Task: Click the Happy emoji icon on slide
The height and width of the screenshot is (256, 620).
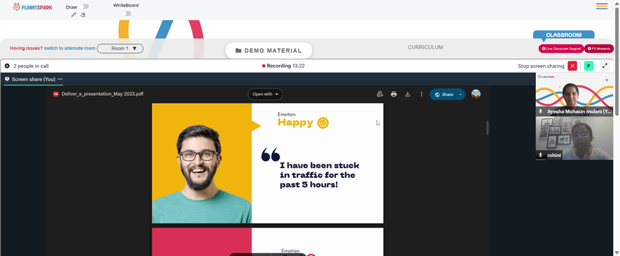Action: click(323, 123)
